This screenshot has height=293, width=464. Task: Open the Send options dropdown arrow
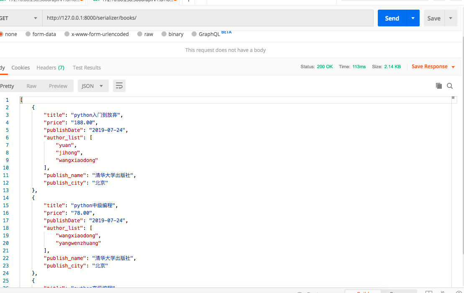[413, 18]
